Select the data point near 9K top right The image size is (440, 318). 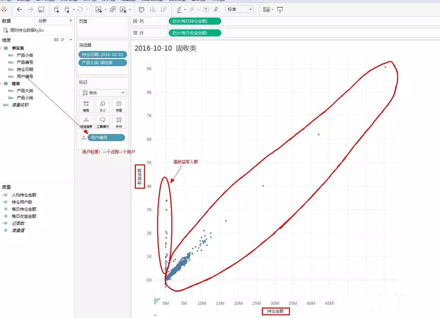385,67
